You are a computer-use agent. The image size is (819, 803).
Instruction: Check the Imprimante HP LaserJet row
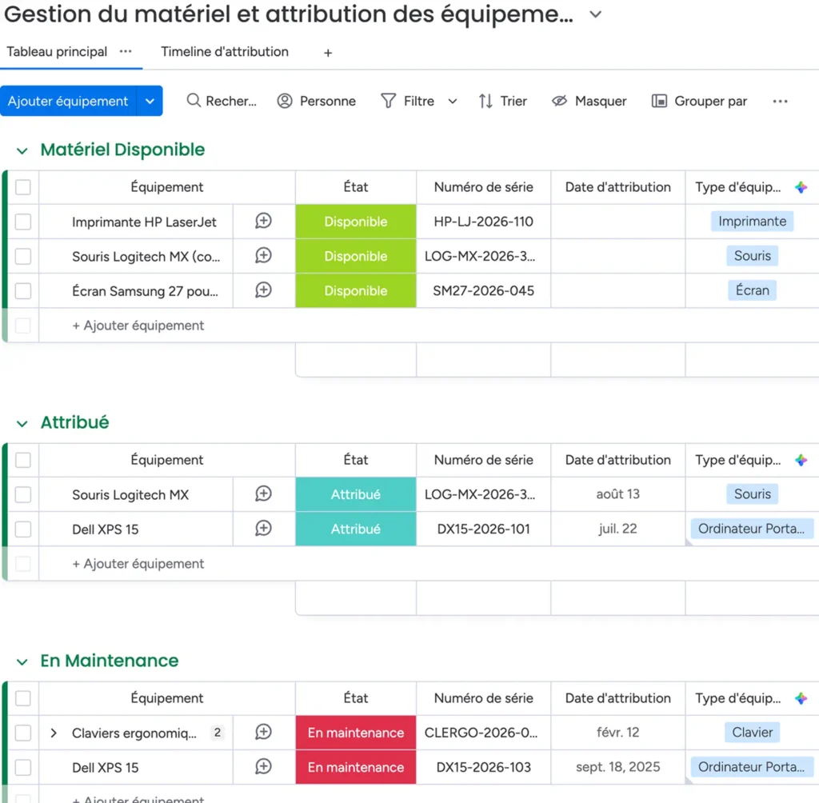pyautogui.click(x=23, y=222)
